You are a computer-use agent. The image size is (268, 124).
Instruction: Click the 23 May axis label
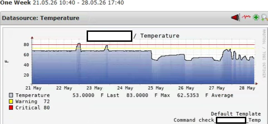[94, 88]
